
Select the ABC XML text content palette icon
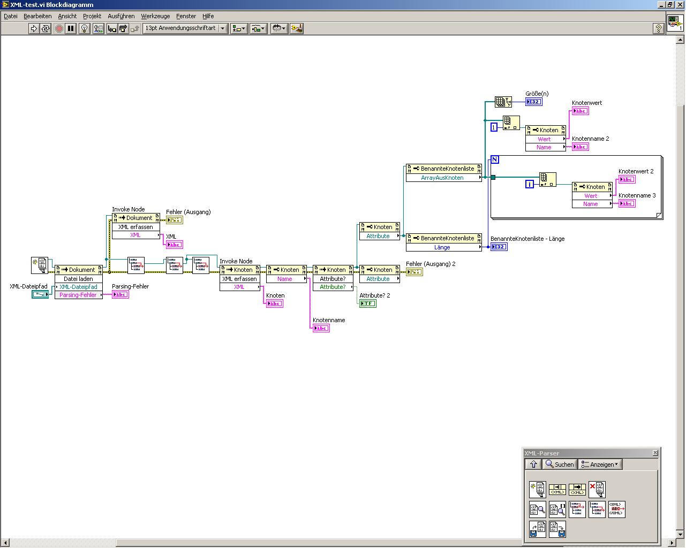[x=616, y=509]
